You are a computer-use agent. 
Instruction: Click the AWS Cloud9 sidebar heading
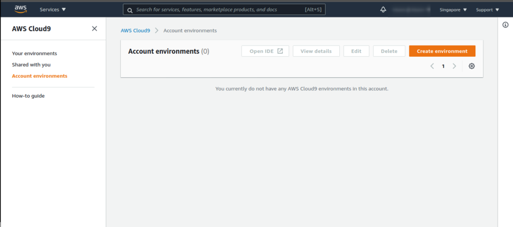(32, 29)
